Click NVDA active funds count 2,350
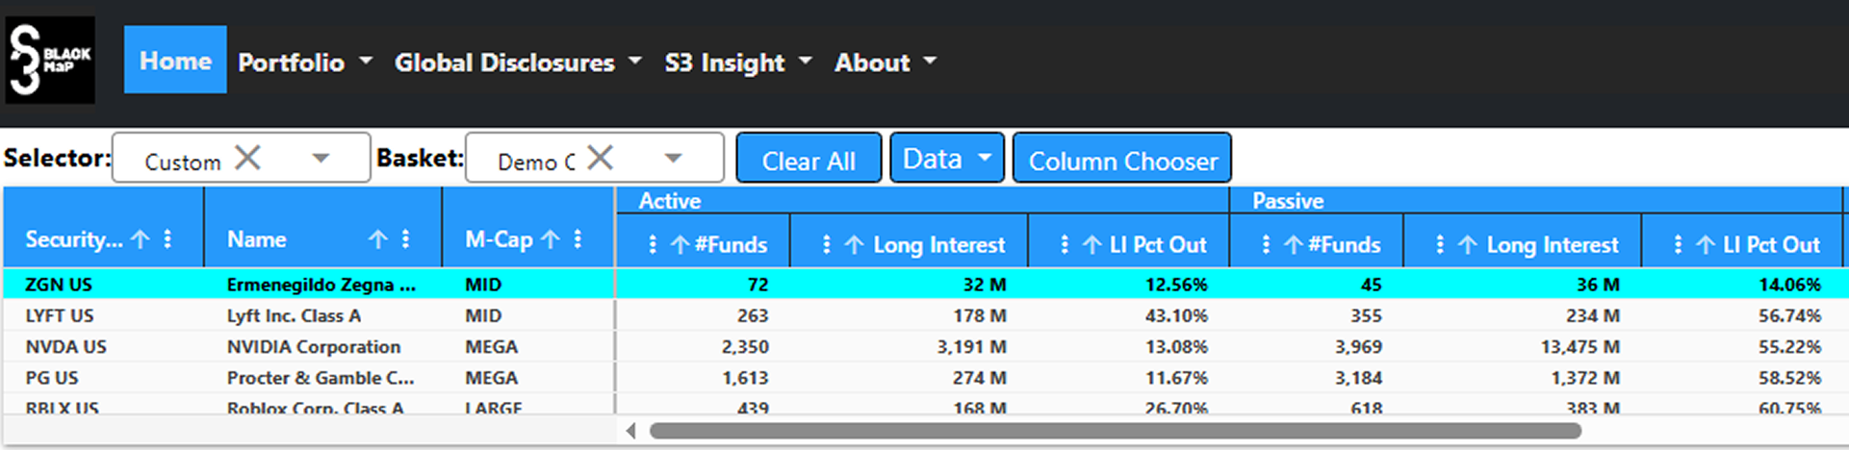 (745, 346)
